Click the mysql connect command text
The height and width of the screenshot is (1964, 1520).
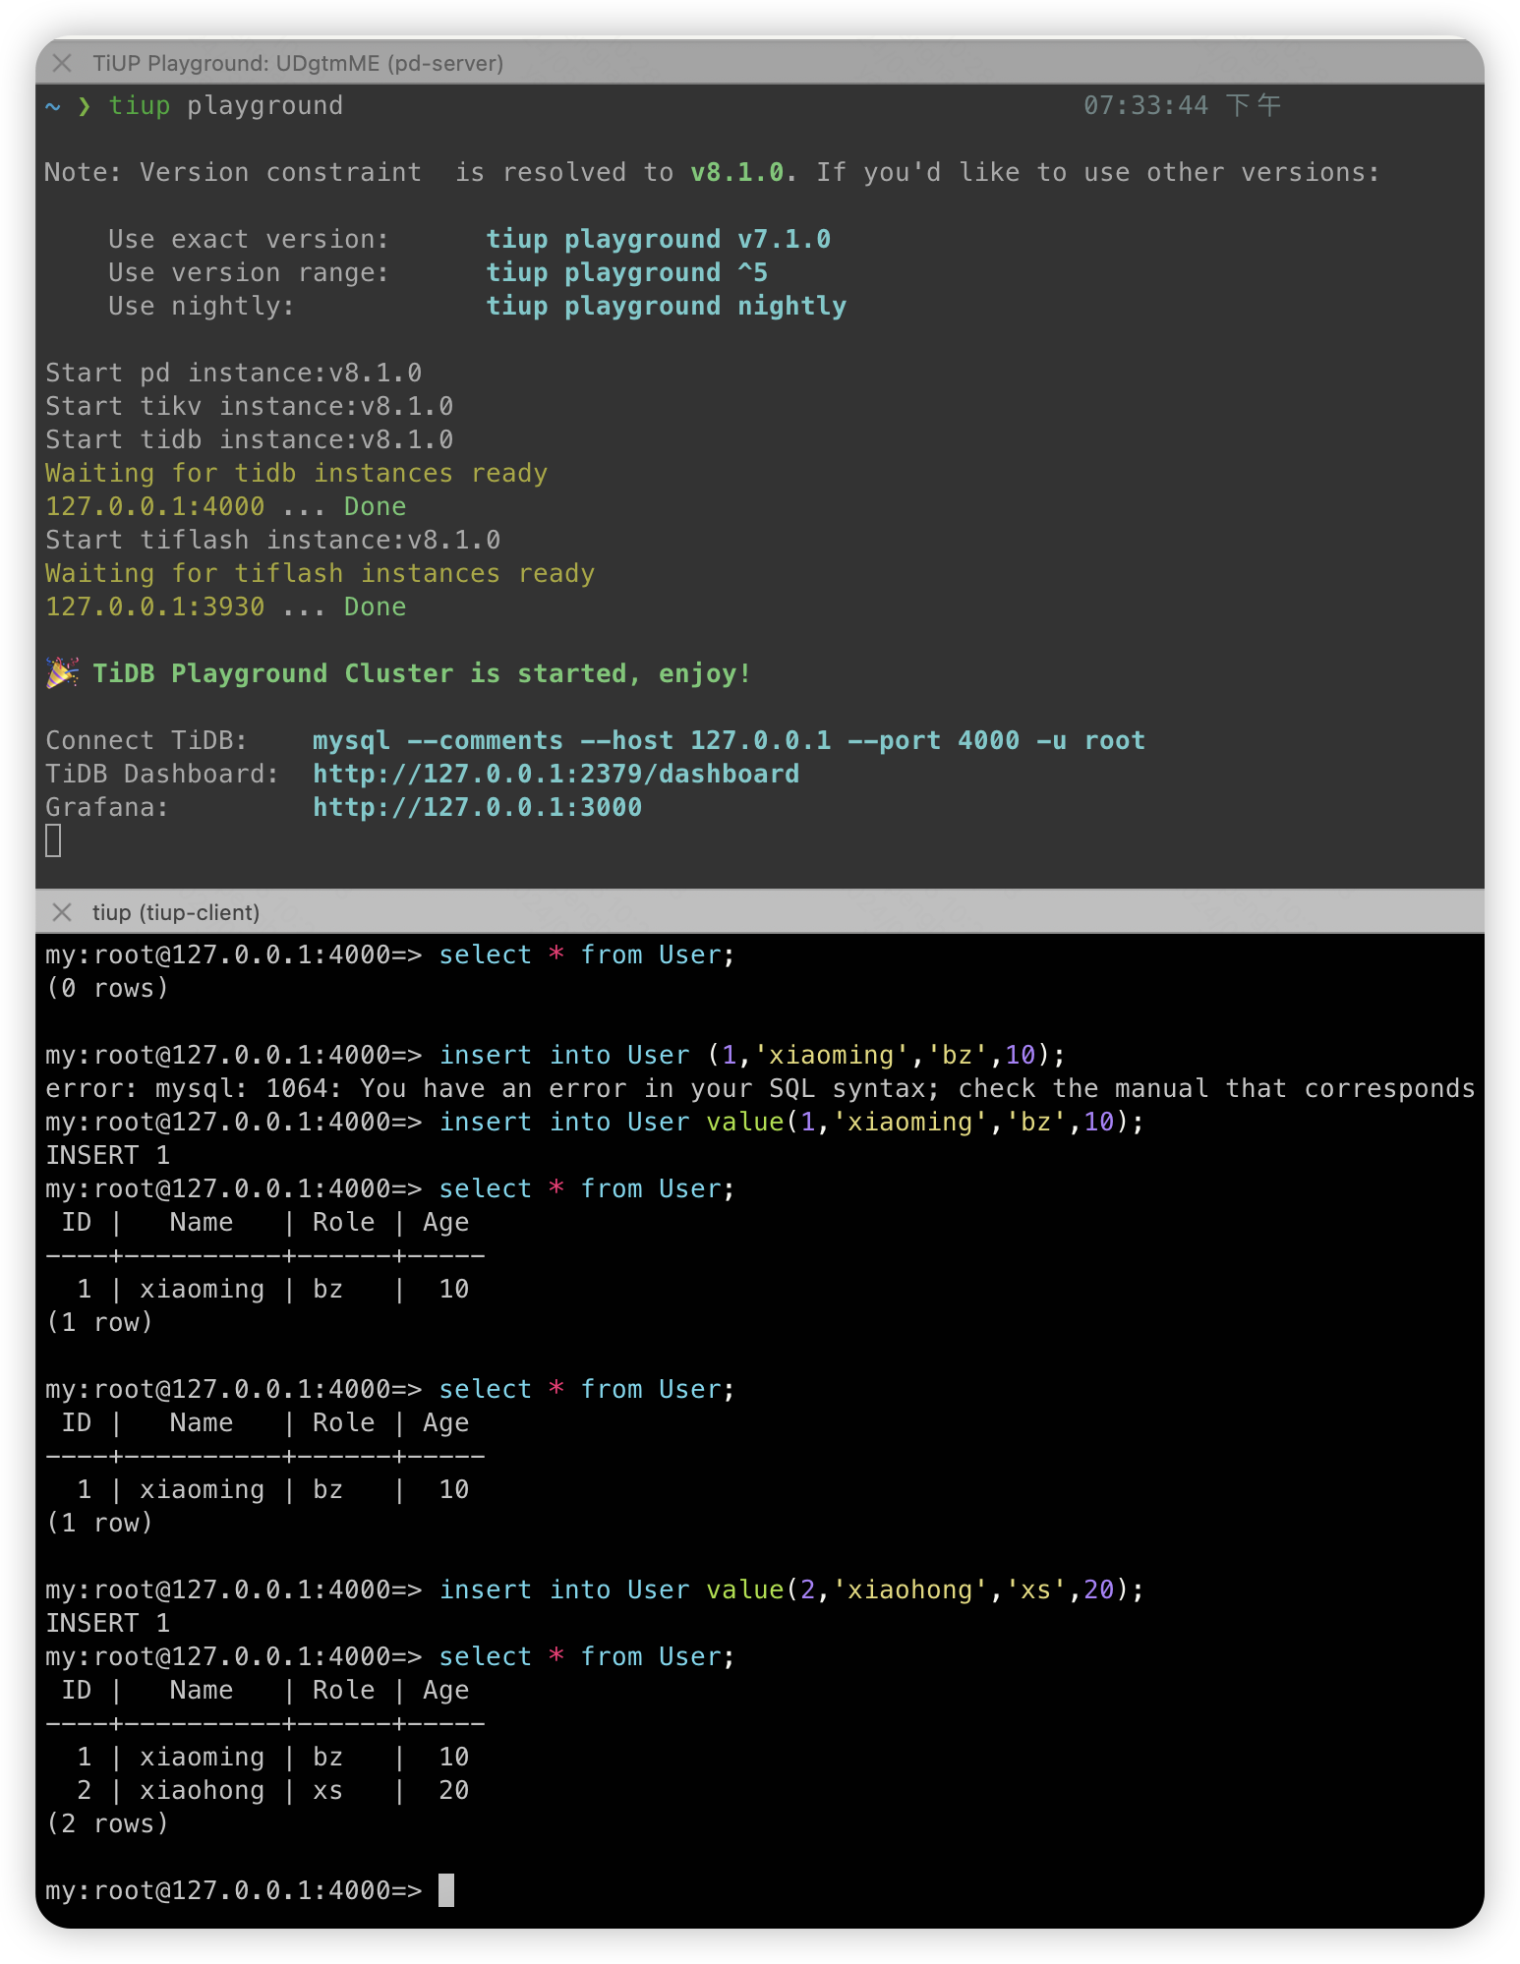728,740
